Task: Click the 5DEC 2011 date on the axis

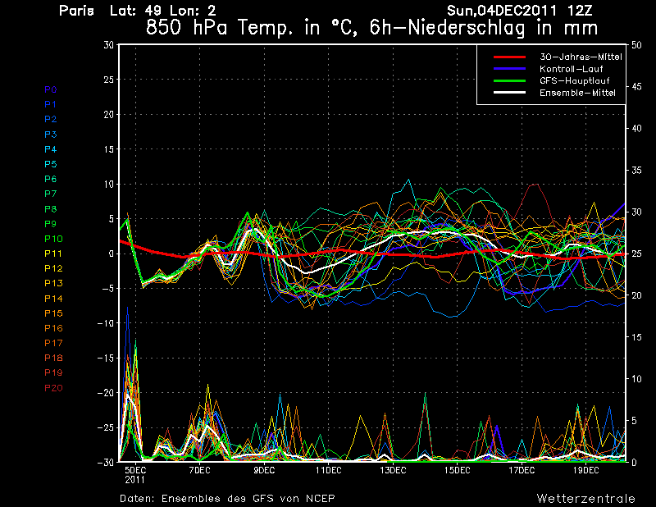Action: (x=134, y=474)
